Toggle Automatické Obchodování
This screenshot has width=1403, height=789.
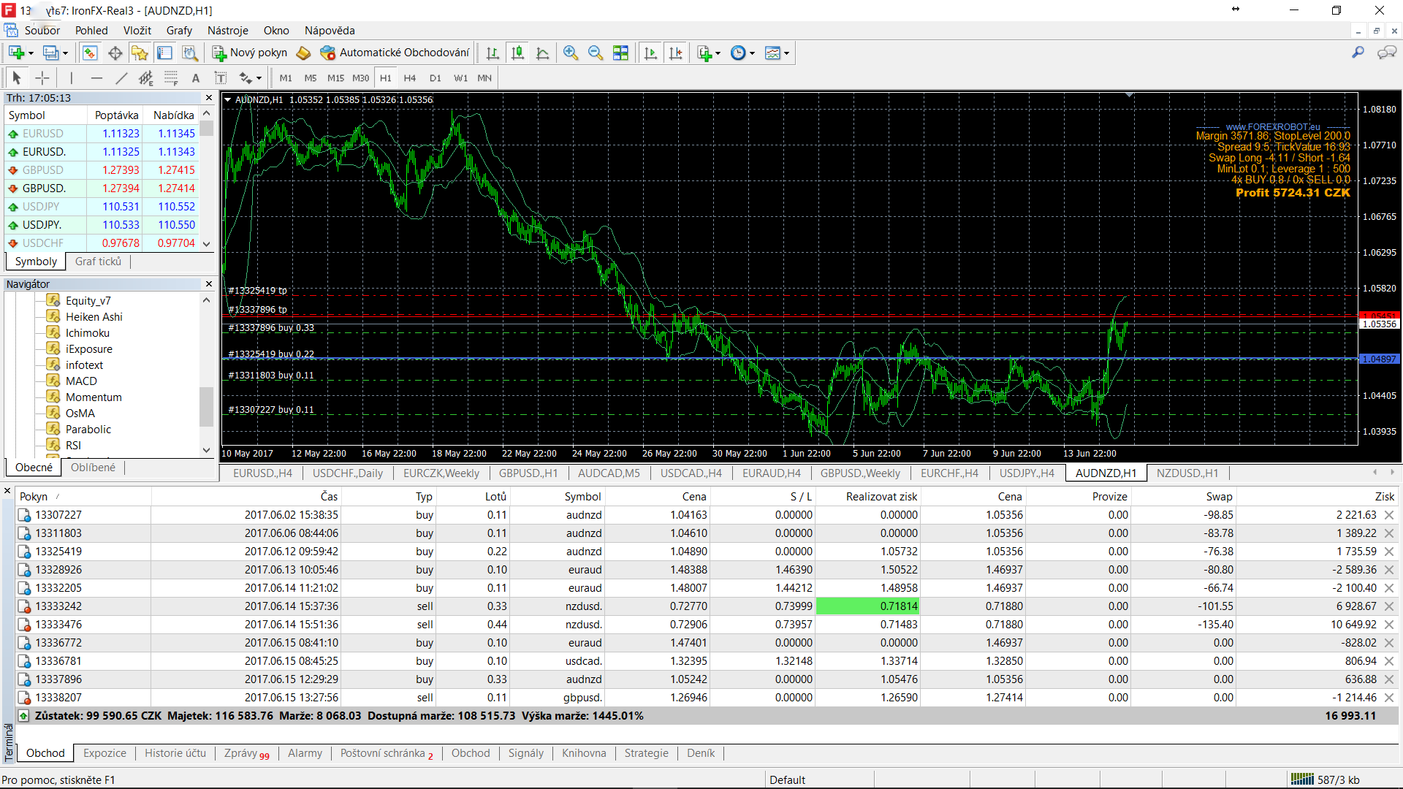pos(395,53)
